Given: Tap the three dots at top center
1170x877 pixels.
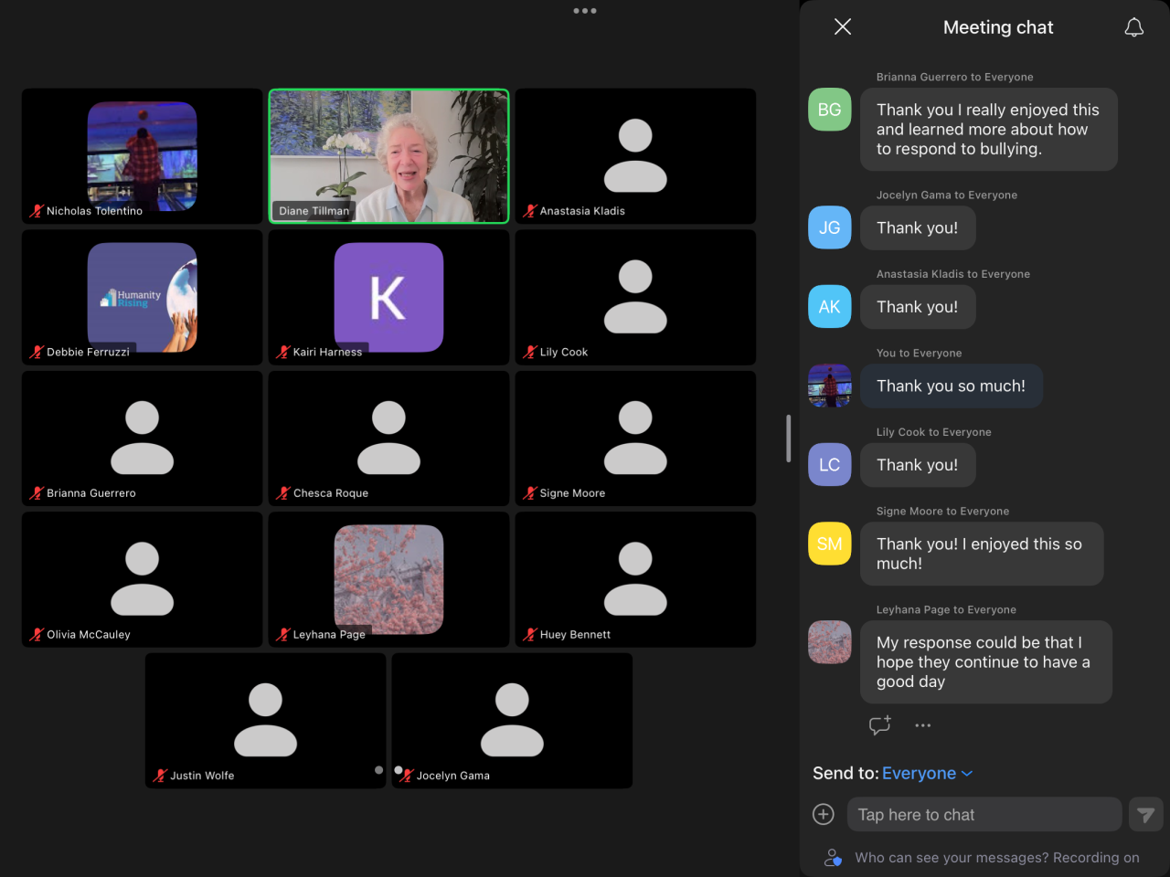Looking at the screenshot, I should (585, 11).
